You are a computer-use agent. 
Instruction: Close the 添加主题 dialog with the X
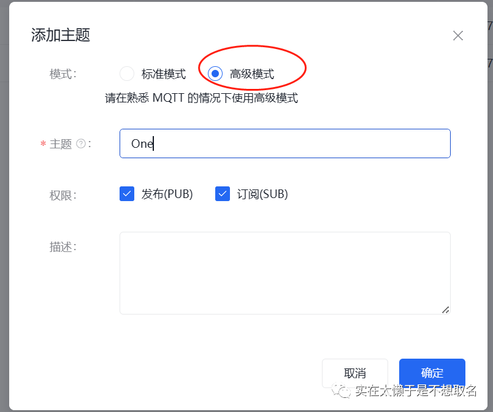pos(457,36)
